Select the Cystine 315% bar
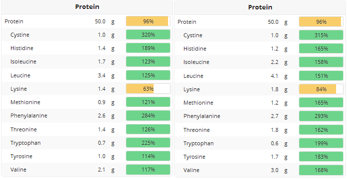Viewport: 347px width, 179px height. point(321,35)
